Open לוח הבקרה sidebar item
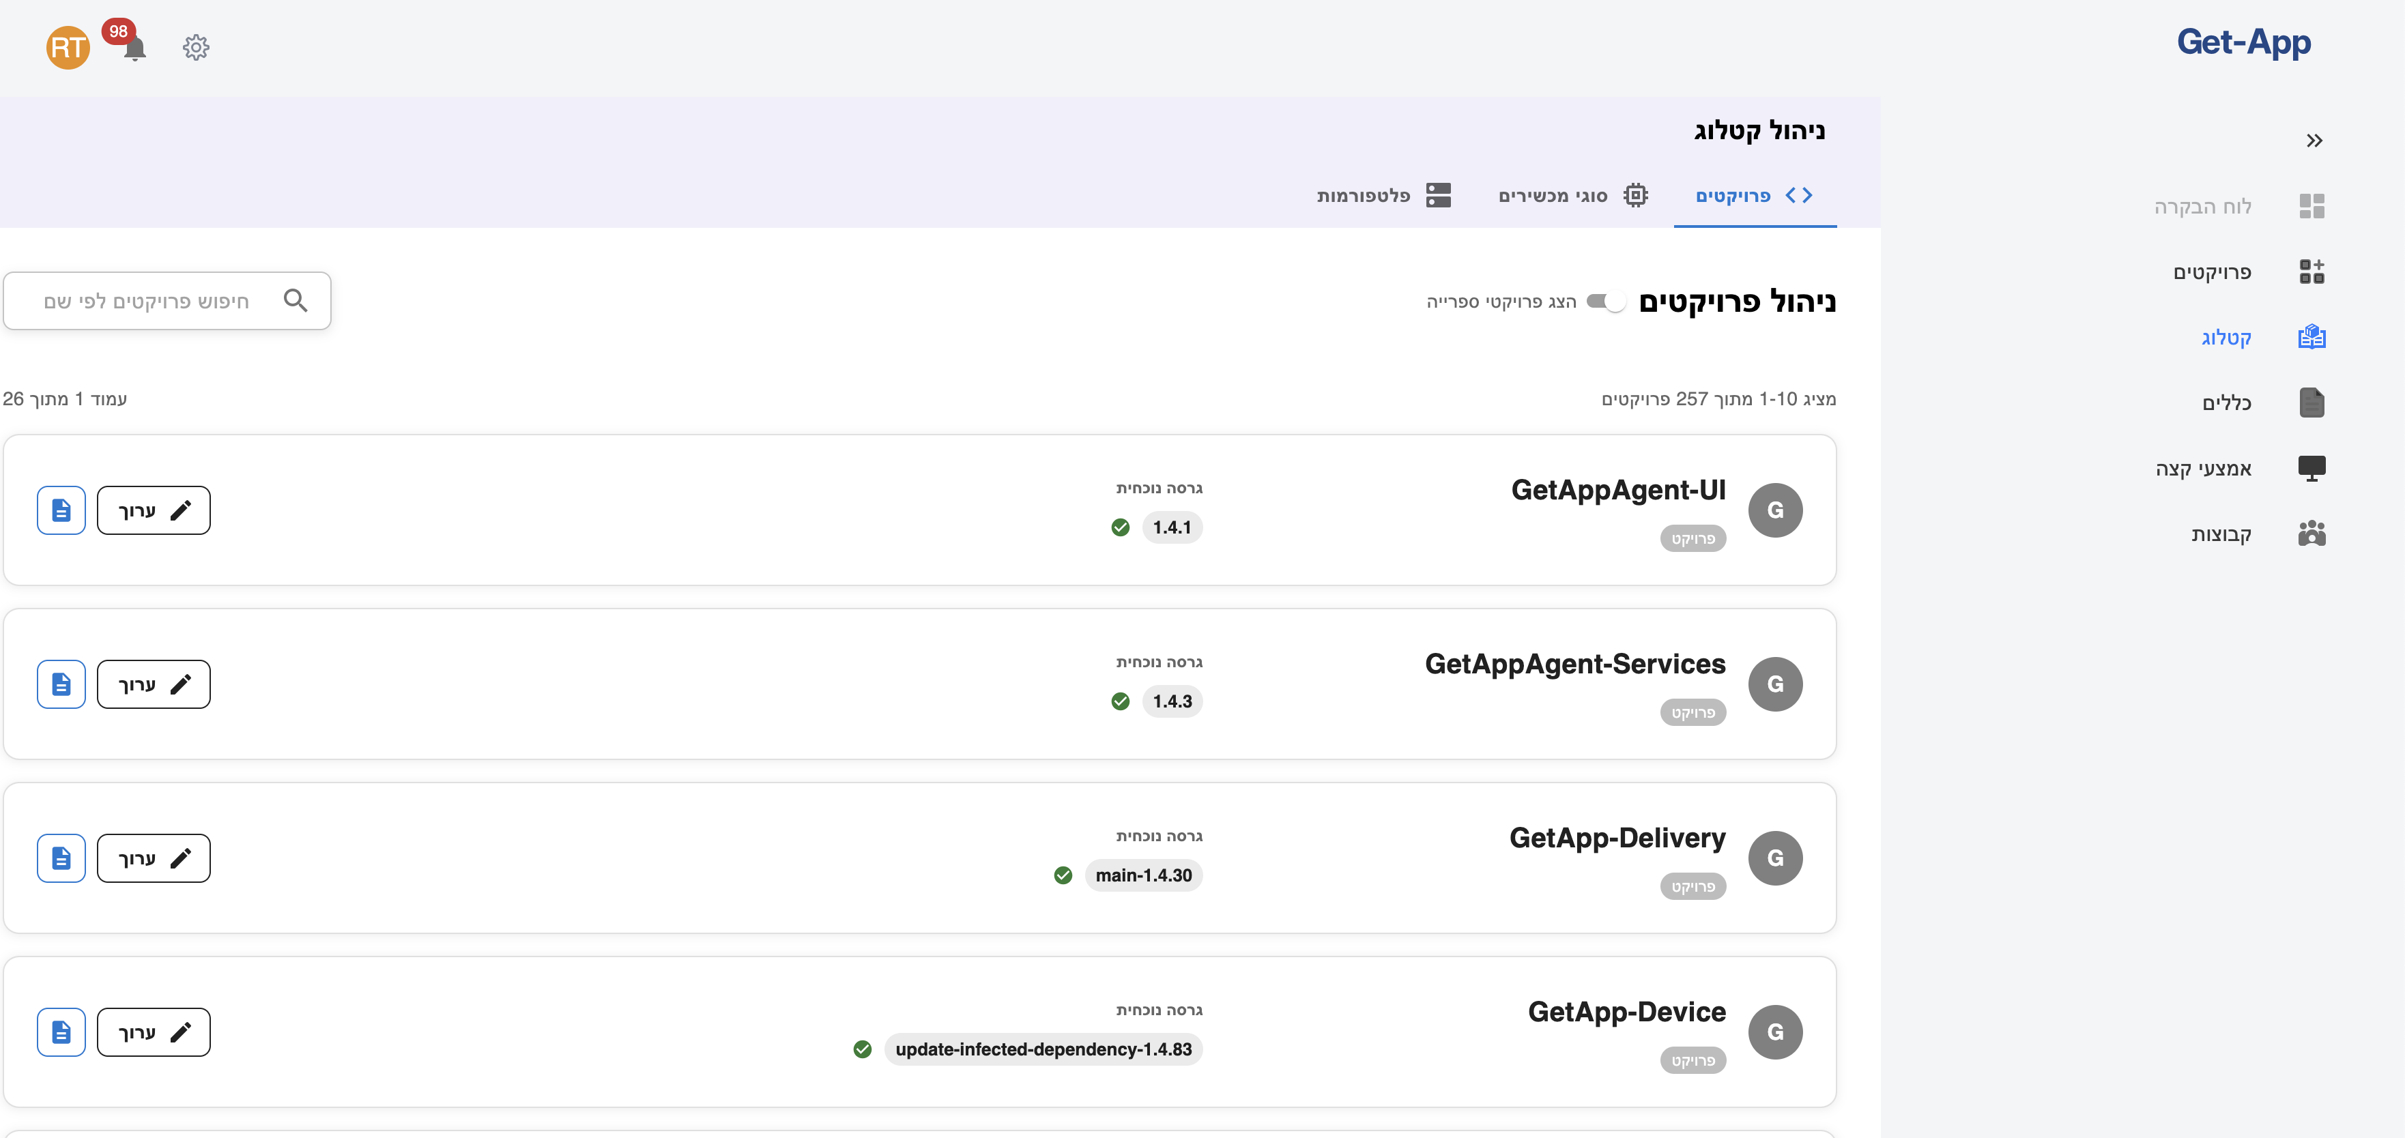 tap(2202, 206)
